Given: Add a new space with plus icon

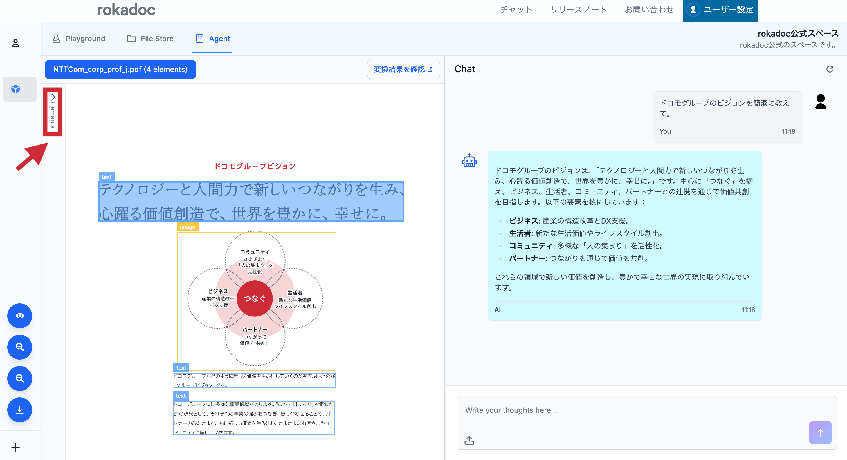Looking at the screenshot, I should (15, 447).
